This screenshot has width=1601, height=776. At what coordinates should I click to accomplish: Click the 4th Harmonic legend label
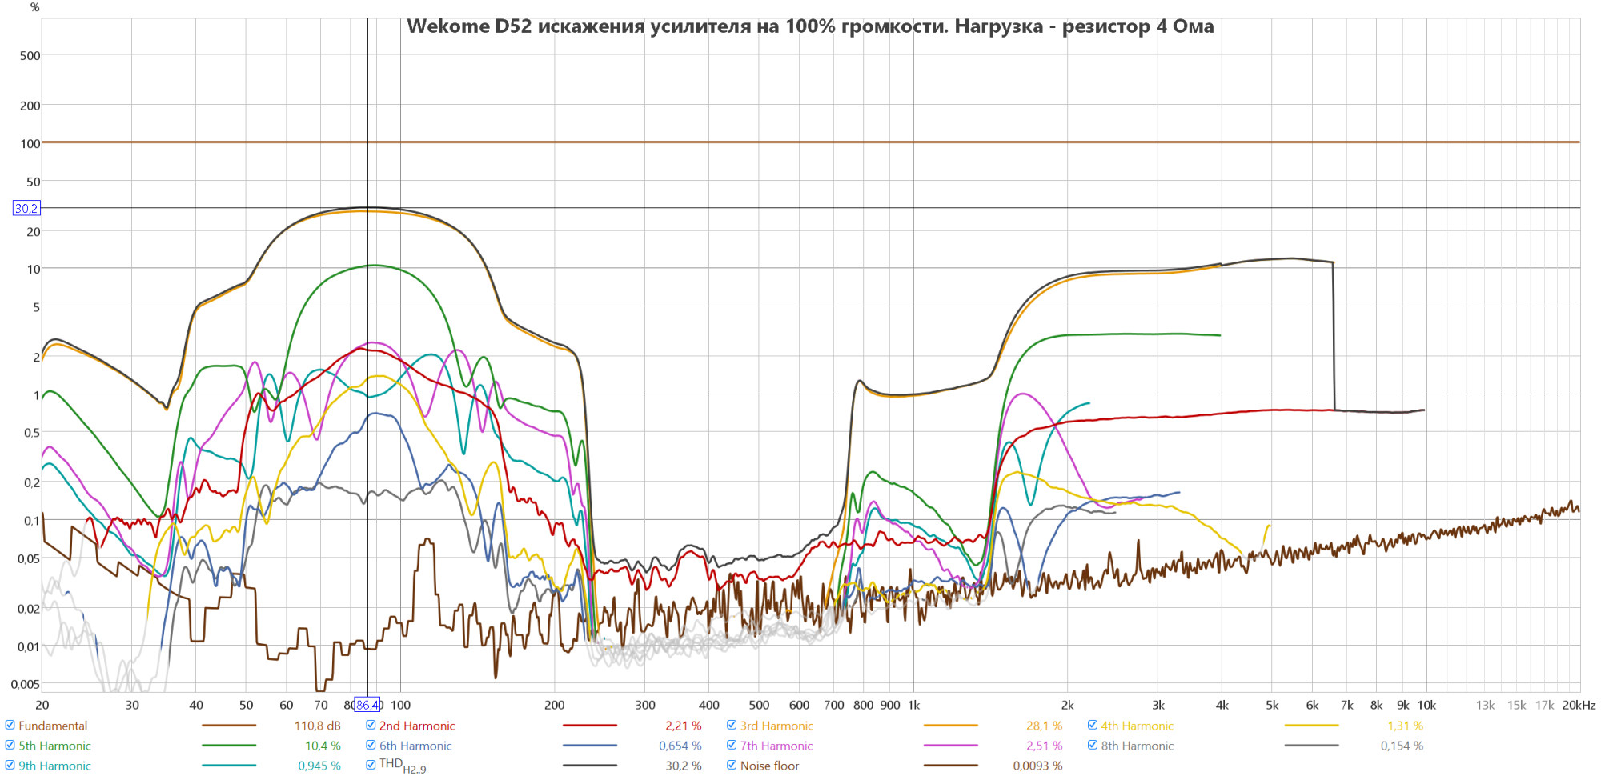pyautogui.click(x=1137, y=726)
